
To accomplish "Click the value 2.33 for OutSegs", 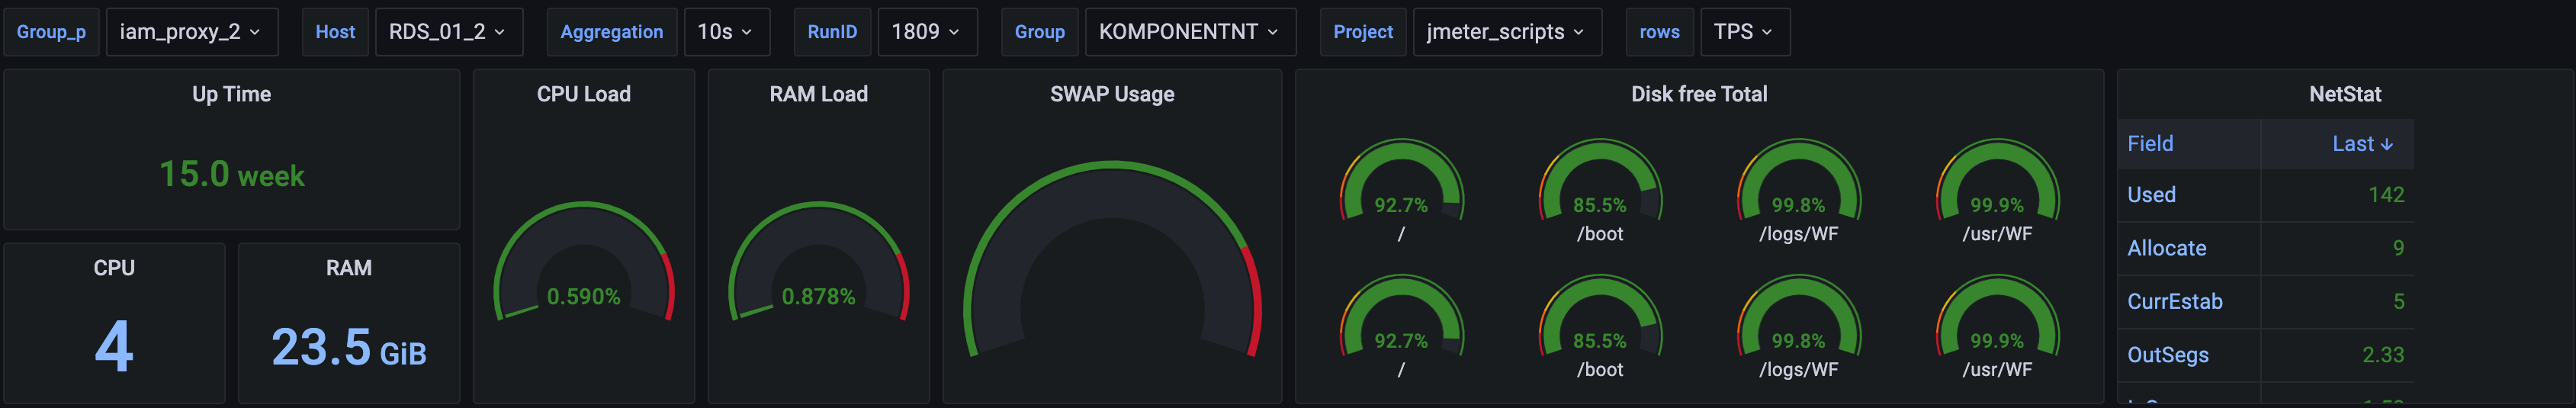I will pos(2383,355).
